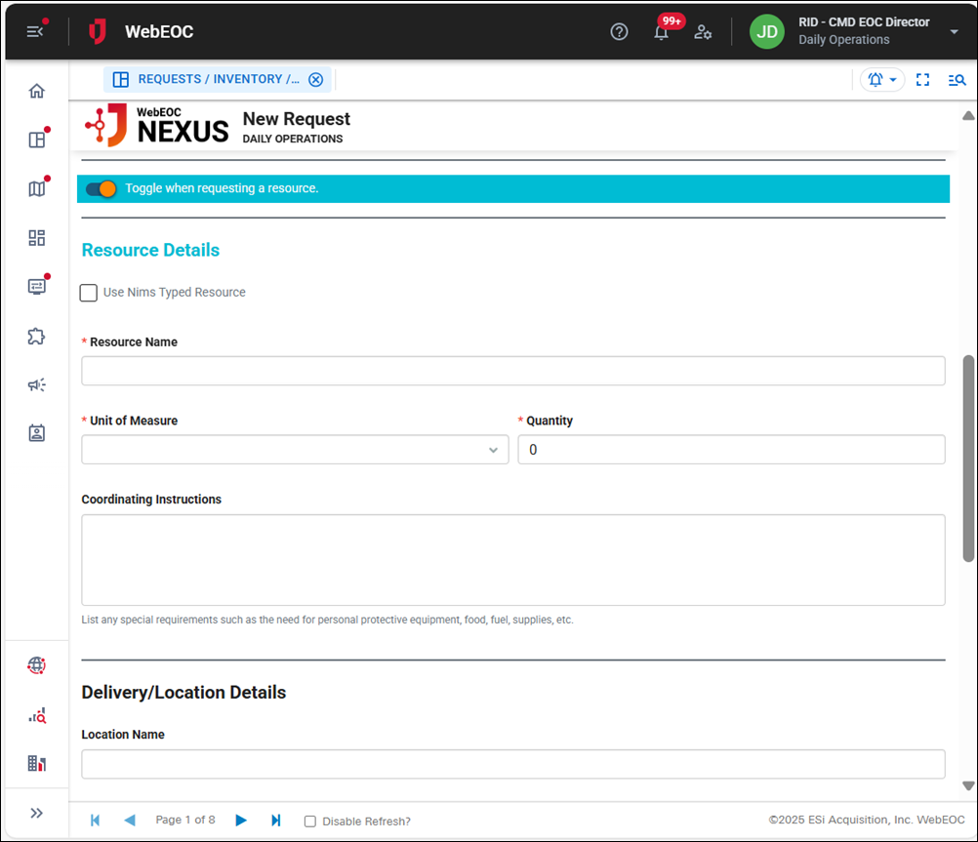The width and height of the screenshot is (978, 842).
Task: Enable the Disable Refresh checkbox
Action: [x=310, y=822]
